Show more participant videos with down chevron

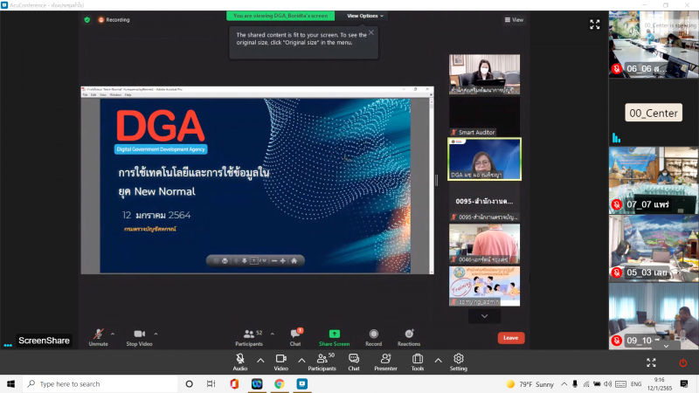click(484, 316)
